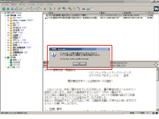Sort messages by 件名 column header
Screen dimensions: 159x119
coord(74,13)
